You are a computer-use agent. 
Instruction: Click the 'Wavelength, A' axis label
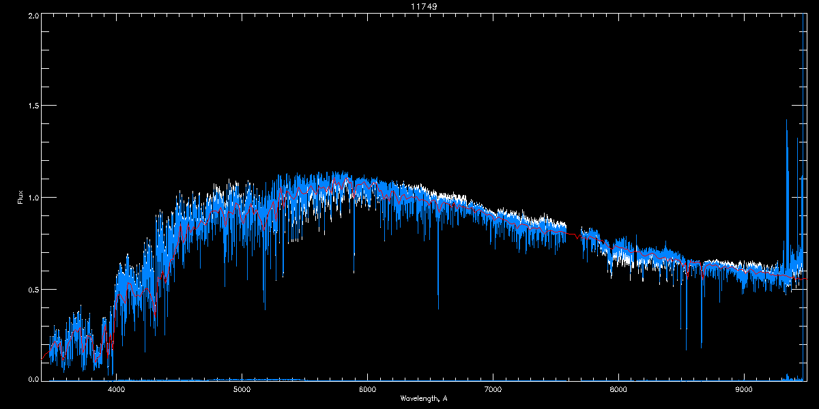pyautogui.click(x=423, y=398)
